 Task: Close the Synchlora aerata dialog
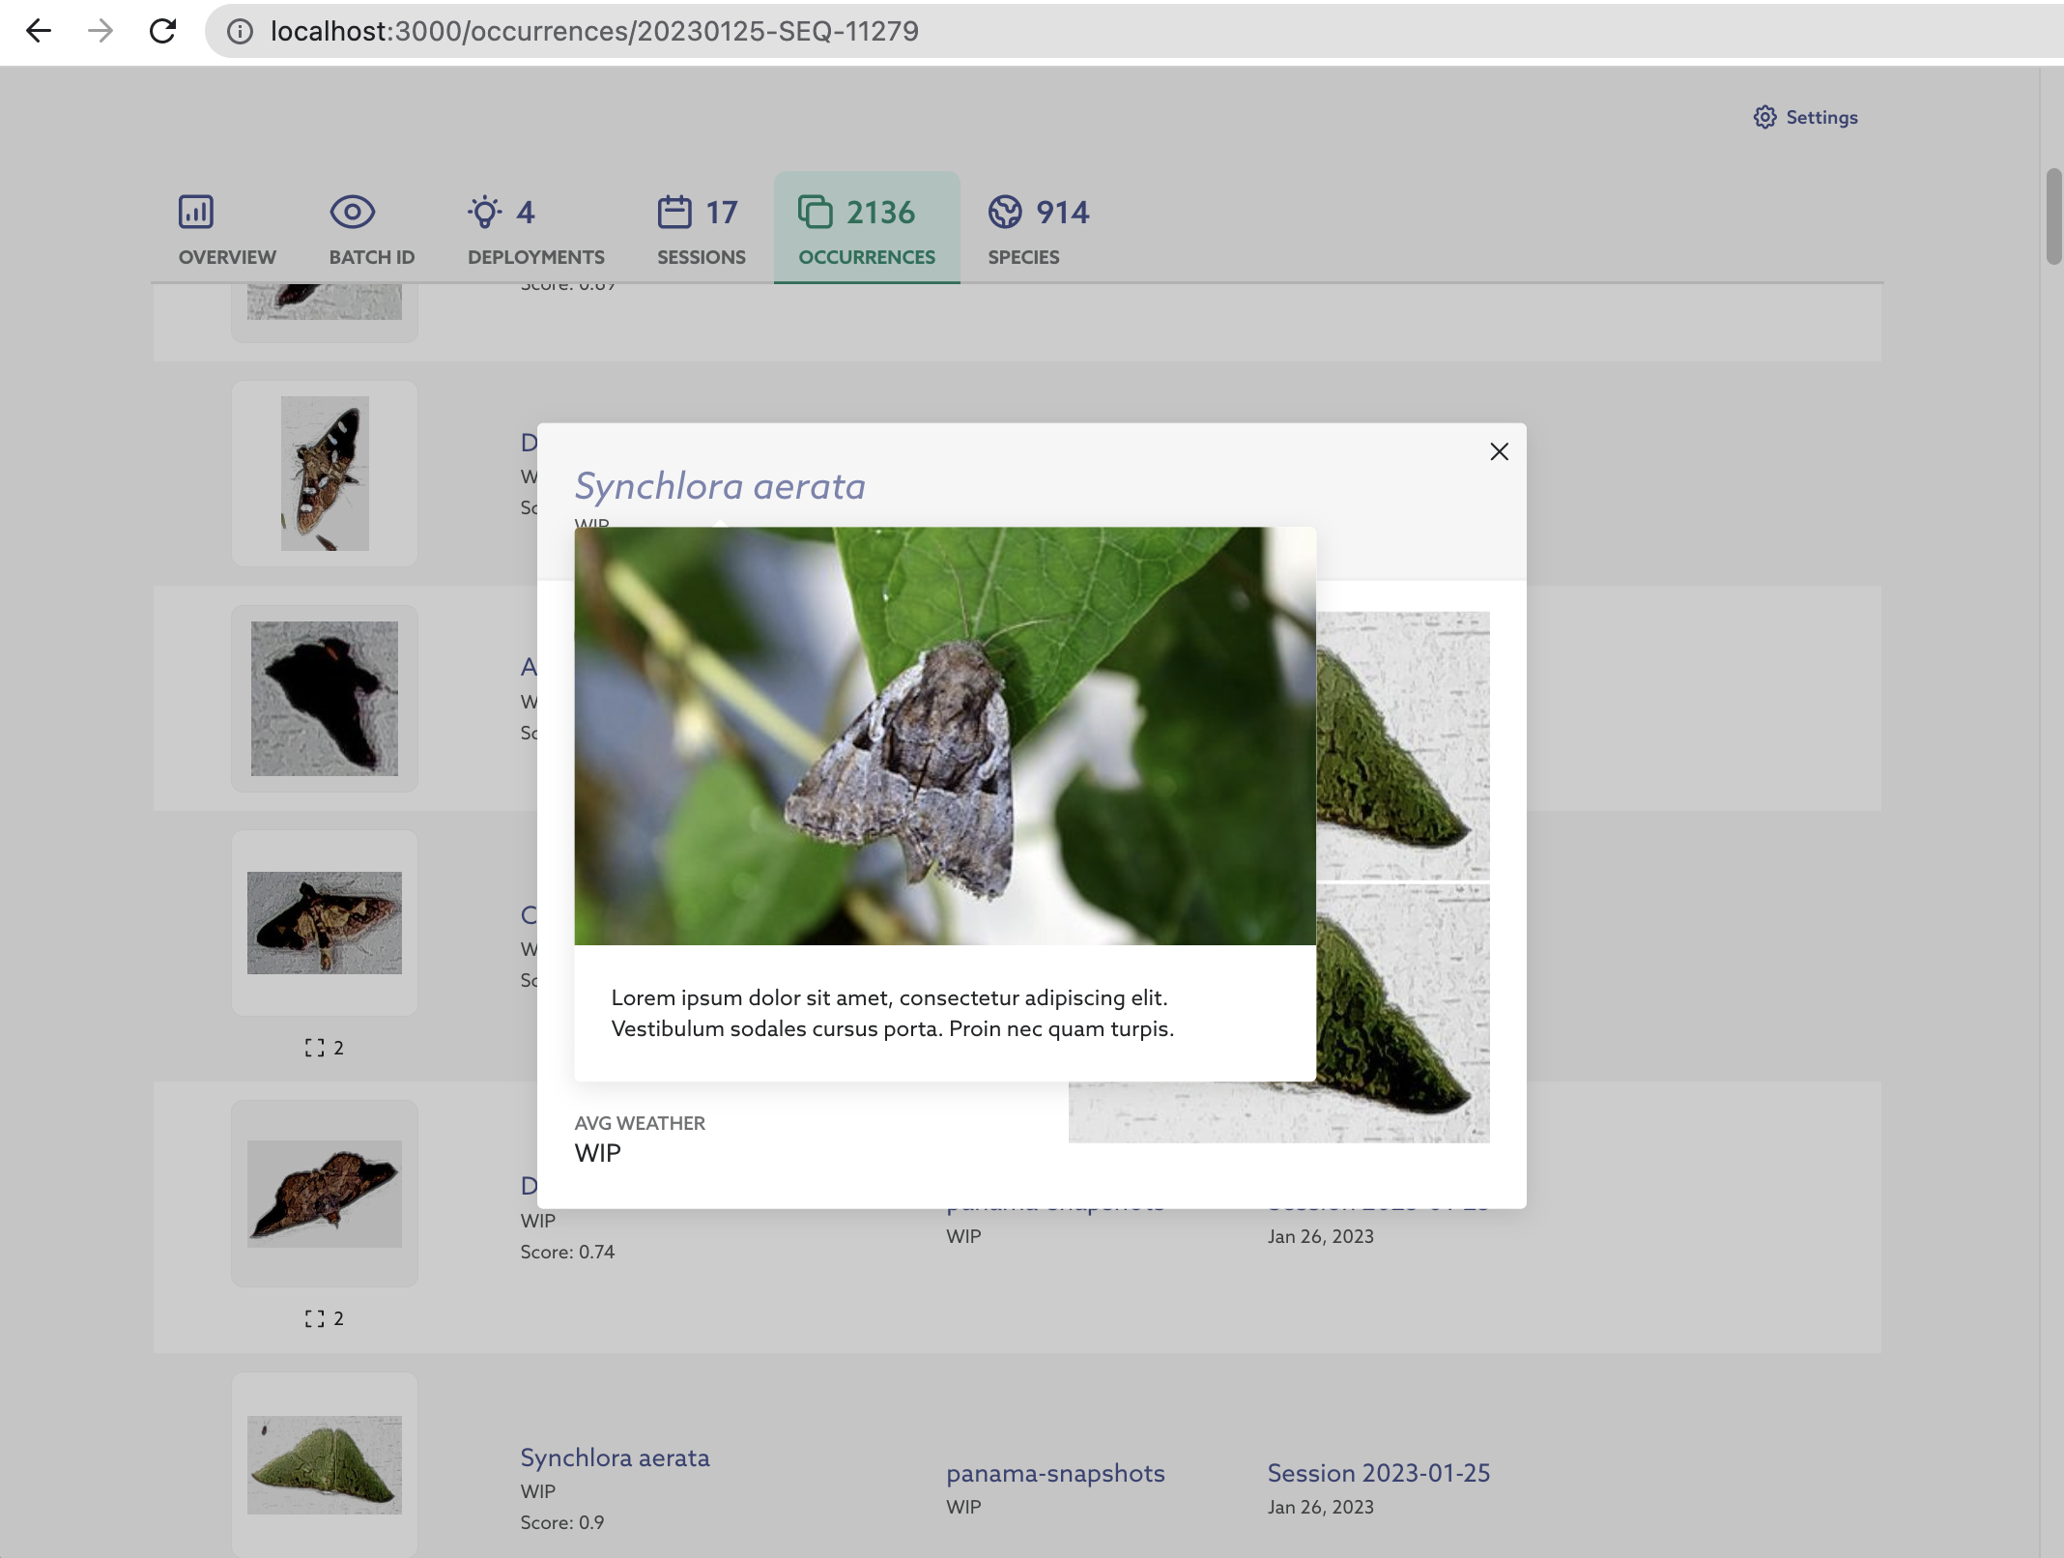point(1499,451)
